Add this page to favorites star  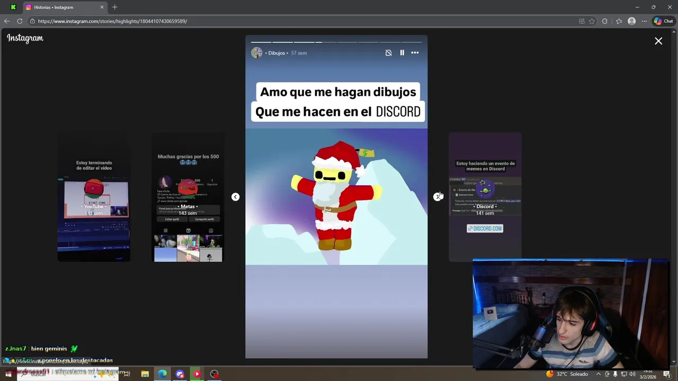[592, 21]
